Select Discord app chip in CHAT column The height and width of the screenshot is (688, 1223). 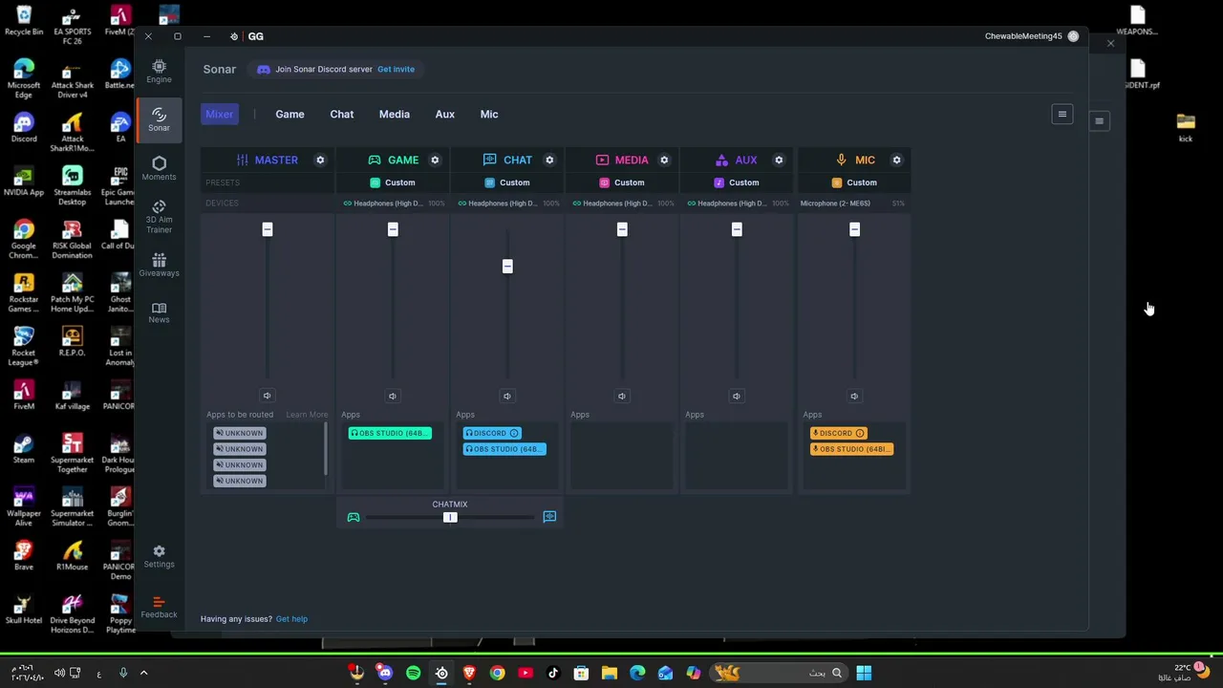pyautogui.click(x=492, y=433)
